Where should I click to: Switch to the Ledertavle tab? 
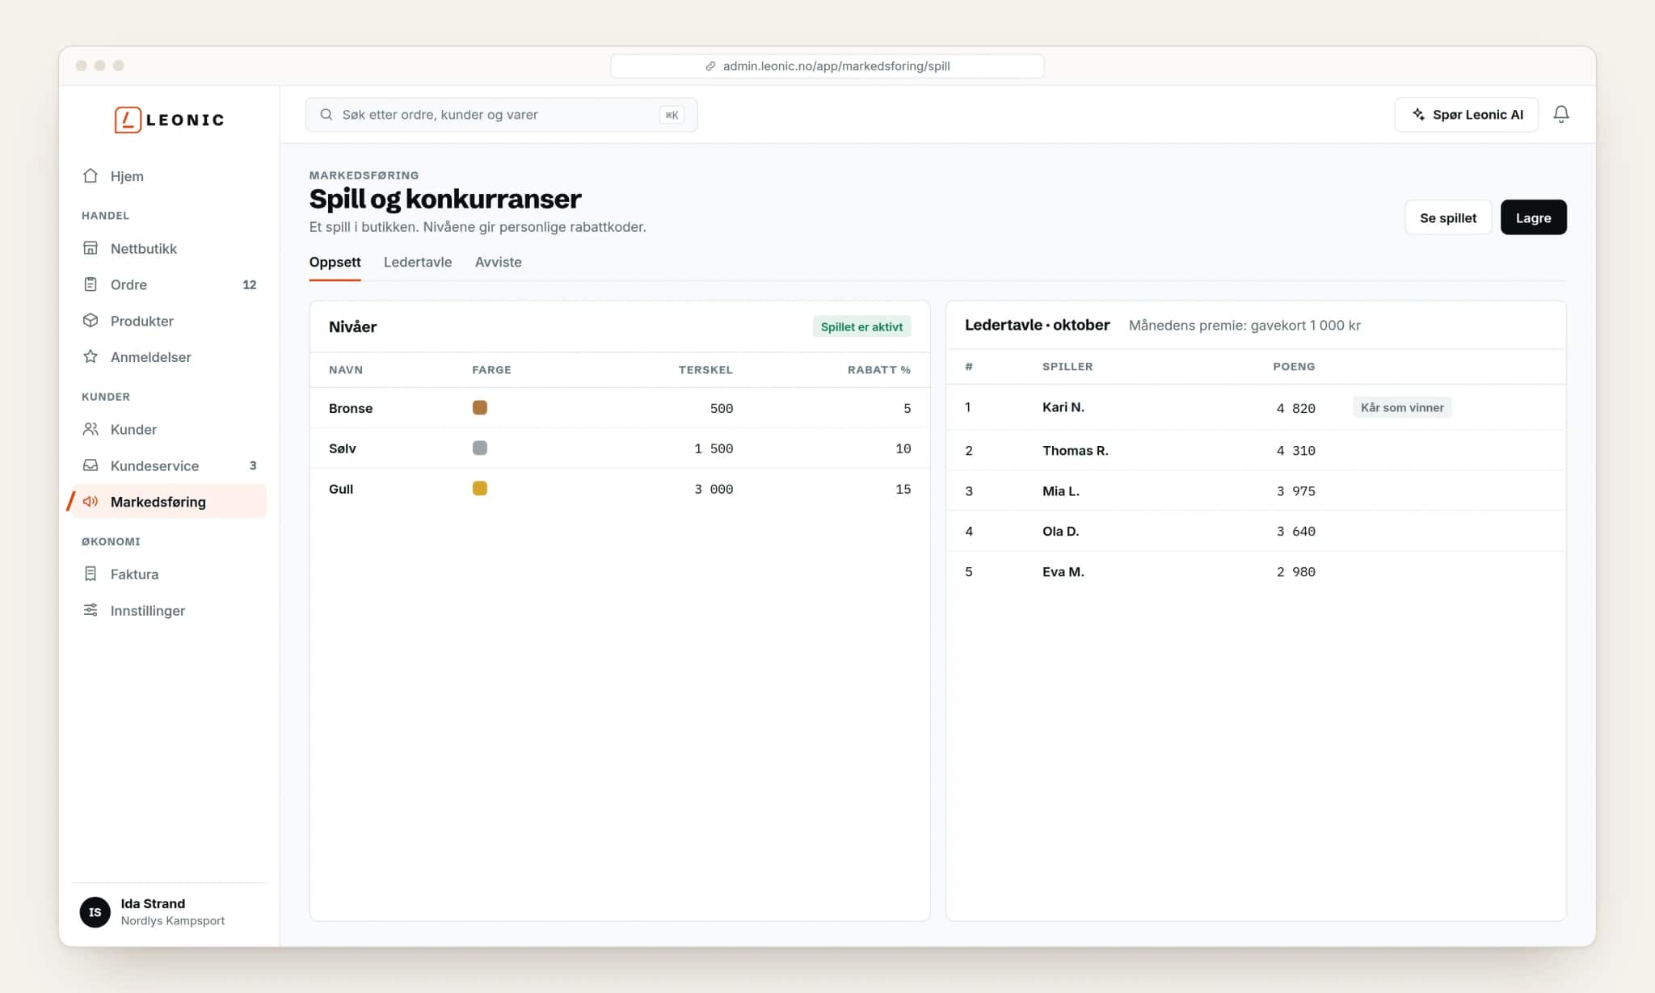click(418, 262)
